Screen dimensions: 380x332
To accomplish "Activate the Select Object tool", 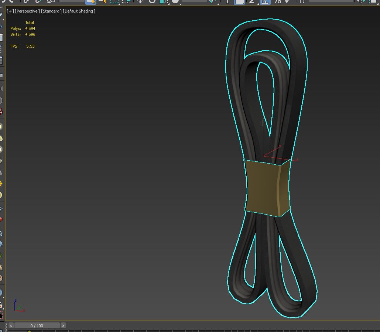I will [x=91, y=1].
